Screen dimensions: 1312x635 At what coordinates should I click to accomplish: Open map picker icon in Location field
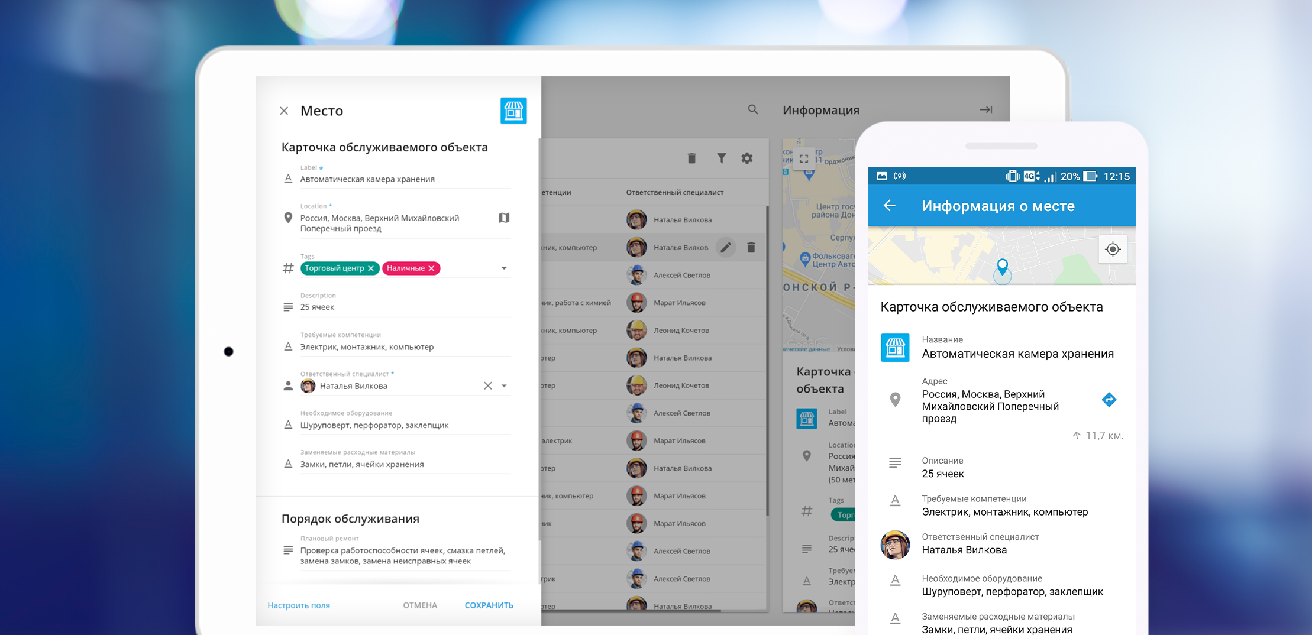504,218
